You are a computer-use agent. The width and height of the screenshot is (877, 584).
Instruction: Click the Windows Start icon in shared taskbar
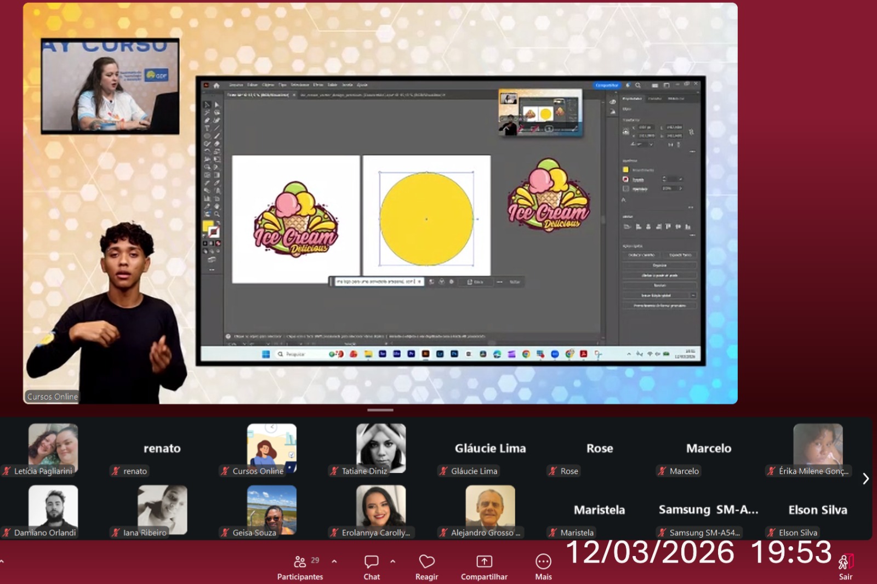pyautogui.click(x=266, y=354)
